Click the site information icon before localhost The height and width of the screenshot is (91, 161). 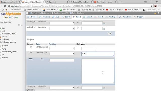click(x=9, y=6)
